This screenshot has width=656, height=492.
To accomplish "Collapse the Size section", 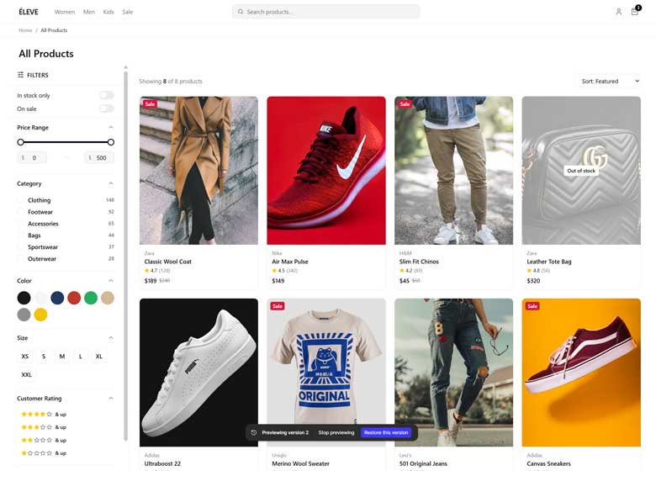I will [x=111, y=337].
